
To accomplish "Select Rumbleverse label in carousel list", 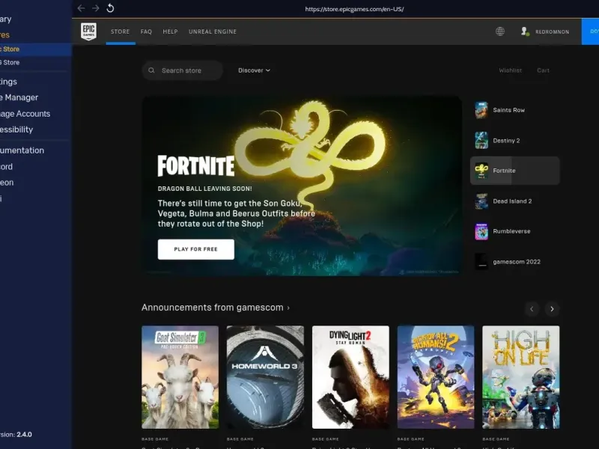I will coord(511,231).
